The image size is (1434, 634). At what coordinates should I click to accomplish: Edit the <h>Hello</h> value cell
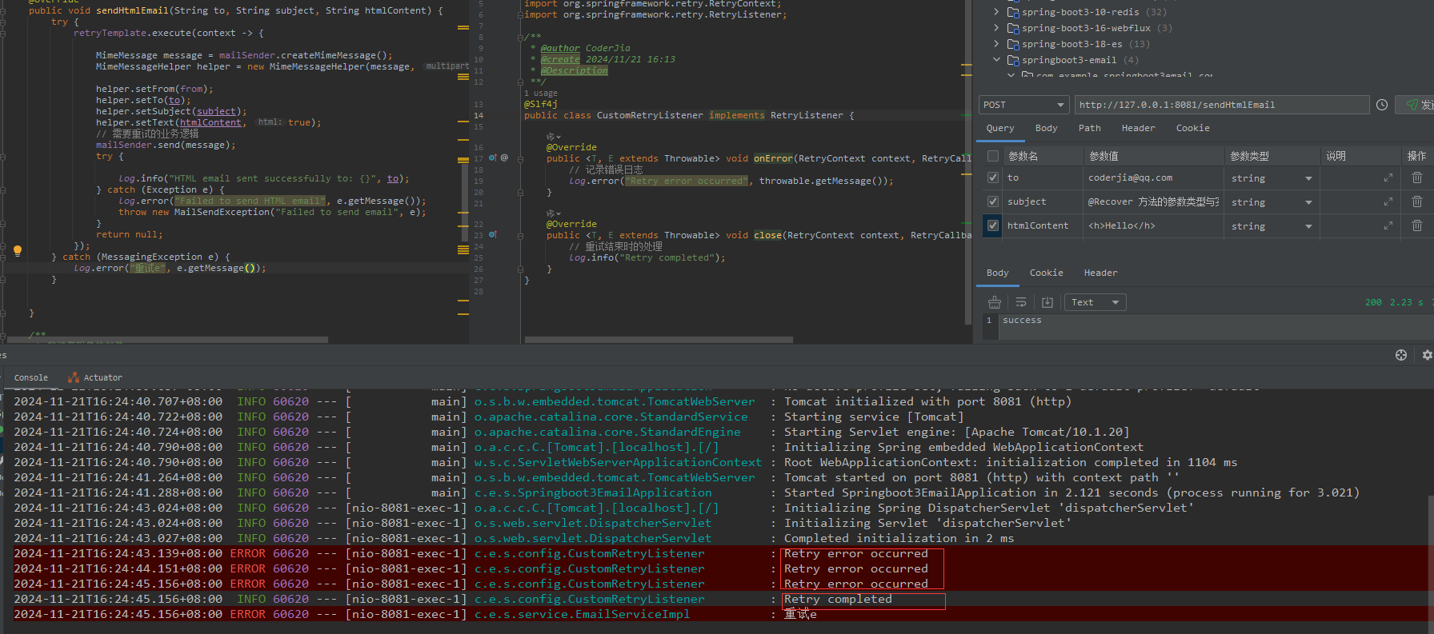click(1152, 225)
